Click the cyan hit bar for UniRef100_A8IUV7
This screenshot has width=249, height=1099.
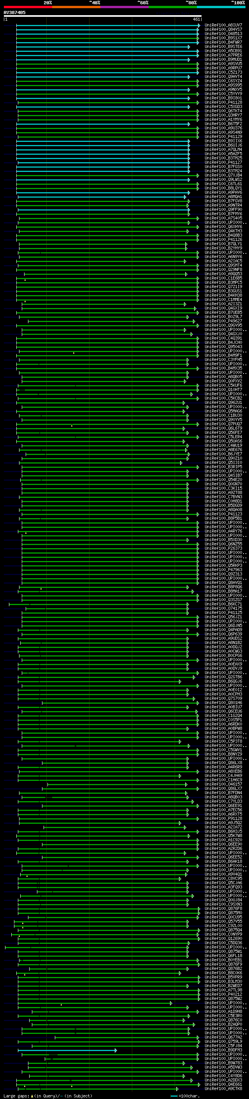coord(108,25)
